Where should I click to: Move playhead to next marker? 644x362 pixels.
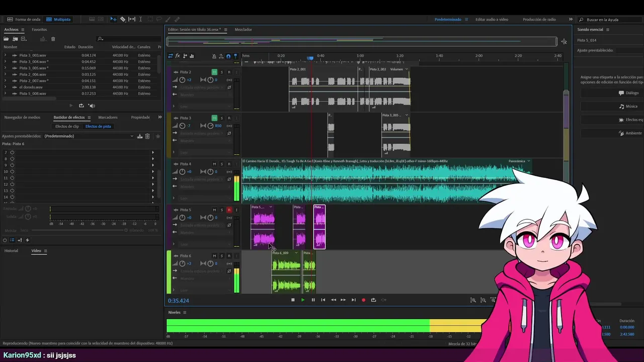[x=353, y=300]
